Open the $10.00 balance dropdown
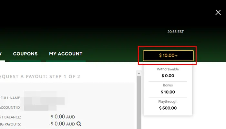The width and height of the screenshot is (226, 129). (x=168, y=55)
